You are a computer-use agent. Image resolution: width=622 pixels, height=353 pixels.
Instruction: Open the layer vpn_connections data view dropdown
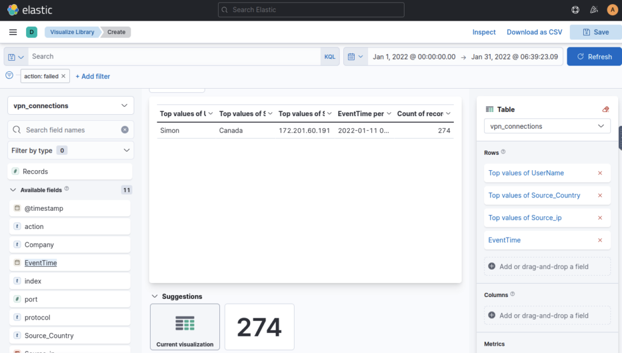(x=547, y=126)
